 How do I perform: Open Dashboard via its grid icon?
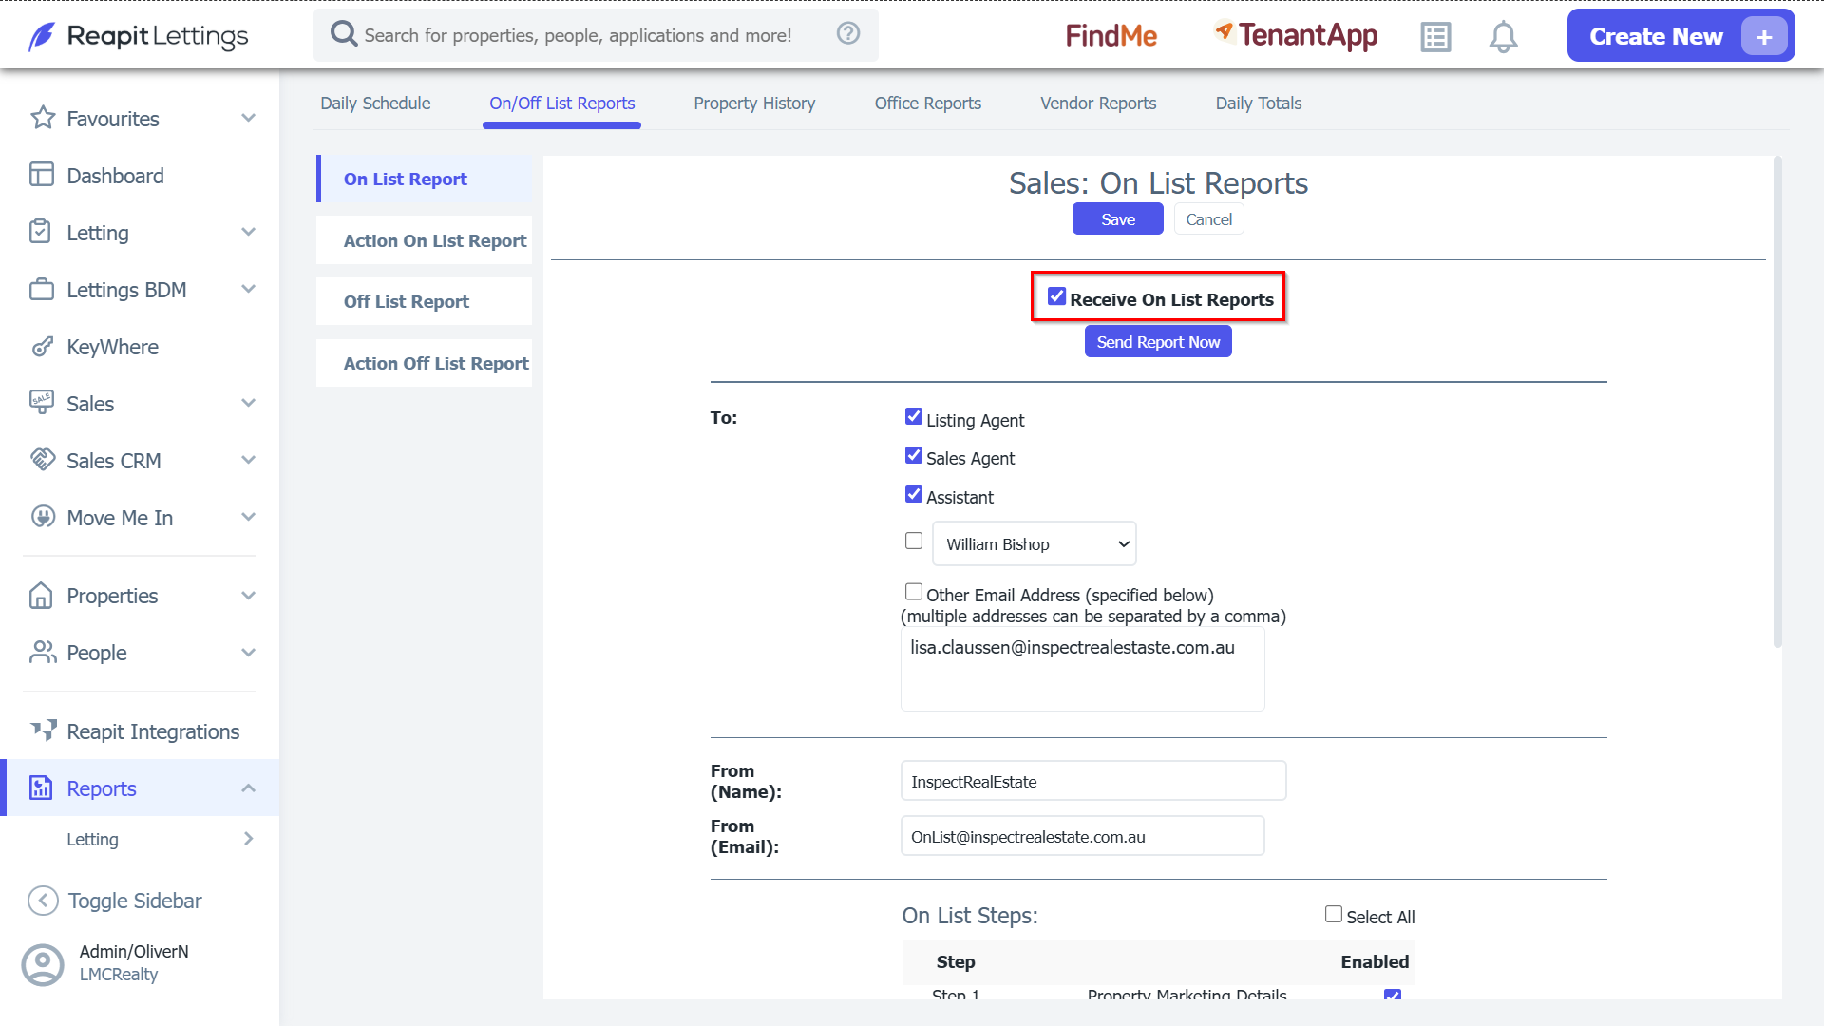pyautogui.click(x=42, y=175)
